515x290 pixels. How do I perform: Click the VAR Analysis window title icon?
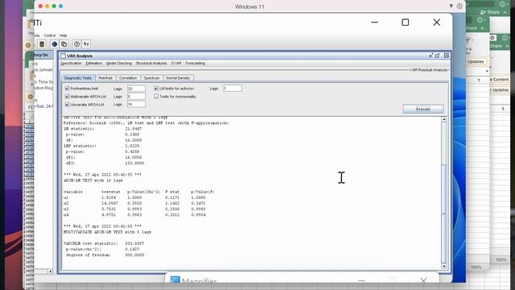(63, 56)
